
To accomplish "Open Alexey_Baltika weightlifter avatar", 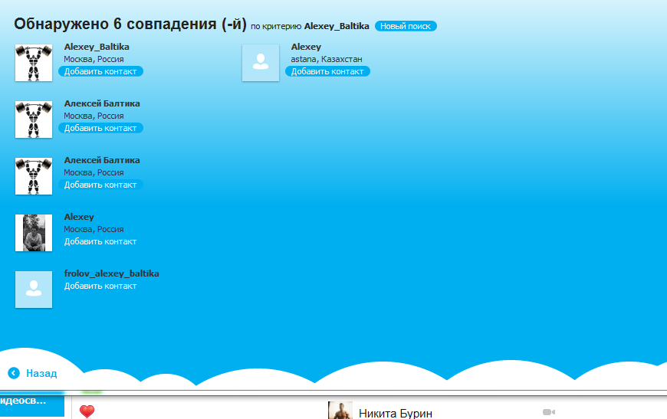I will [x=34, y=63].
